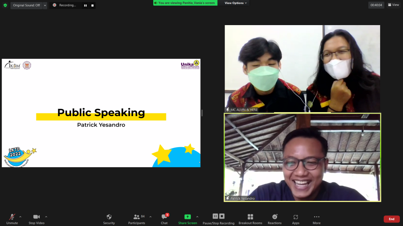Click the Unika Soegijapranata logo on the slide
This screenshot has width=403, height=226.
click(x=190, y=65)
